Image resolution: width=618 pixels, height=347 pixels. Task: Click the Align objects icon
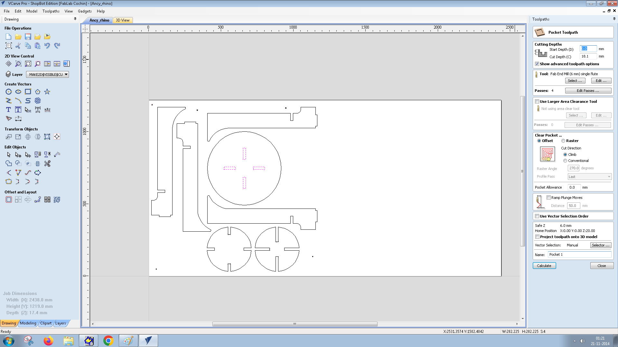pyautogui.click(x=57, y=137)
